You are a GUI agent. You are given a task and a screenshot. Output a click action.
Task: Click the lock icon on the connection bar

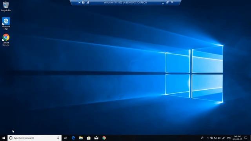[x=84, y=2]
